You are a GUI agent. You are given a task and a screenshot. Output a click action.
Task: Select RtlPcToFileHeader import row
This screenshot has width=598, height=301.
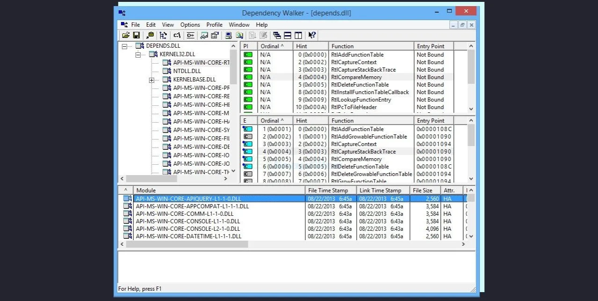click(x=354, y=107)
